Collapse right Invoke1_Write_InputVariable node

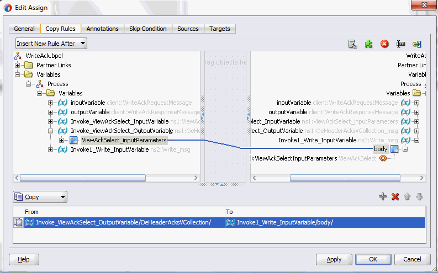(x=416, y=140)
